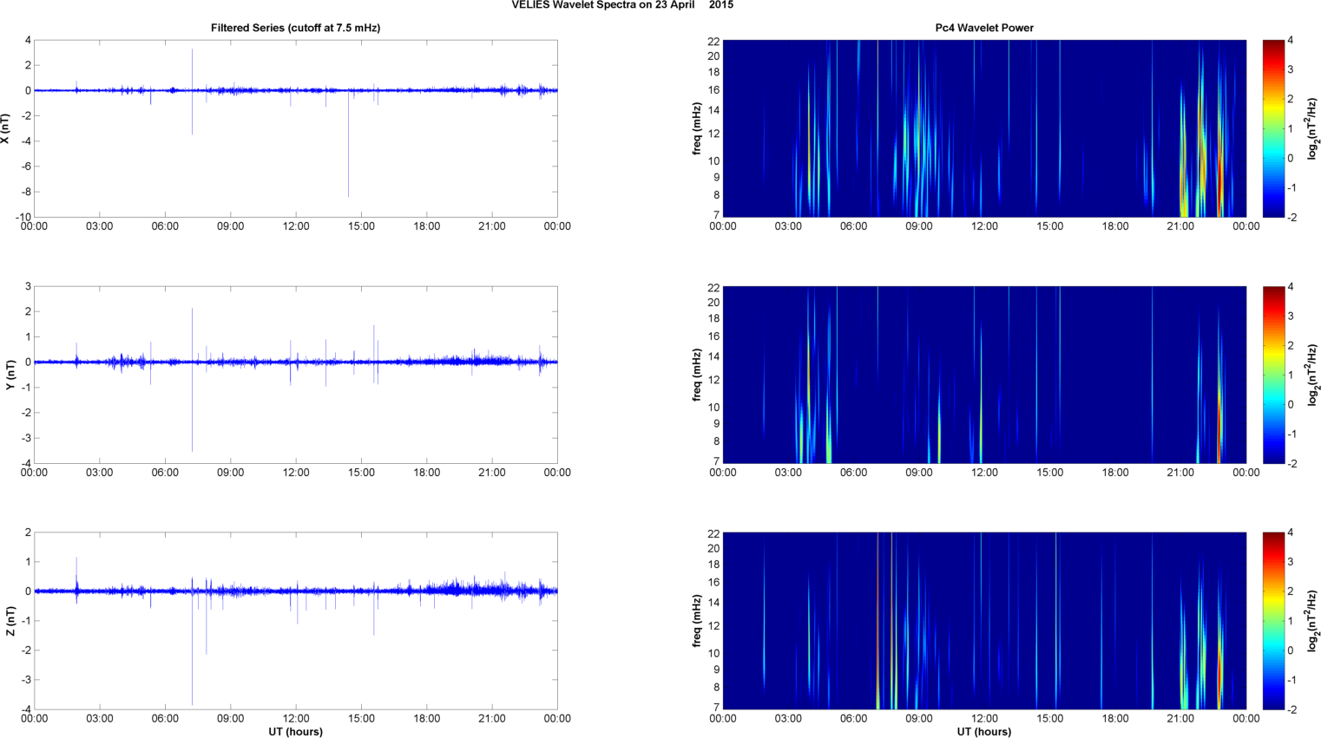
Task: Click the 21:00 tick under bottom spectrogram
Action: point(1180,718)
